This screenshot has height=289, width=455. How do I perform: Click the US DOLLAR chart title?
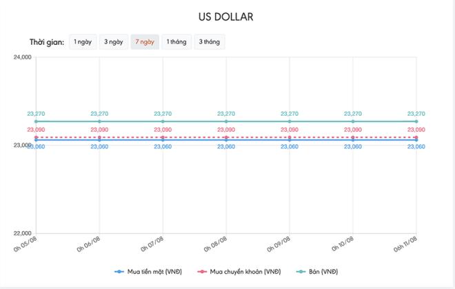click(227, 16)
